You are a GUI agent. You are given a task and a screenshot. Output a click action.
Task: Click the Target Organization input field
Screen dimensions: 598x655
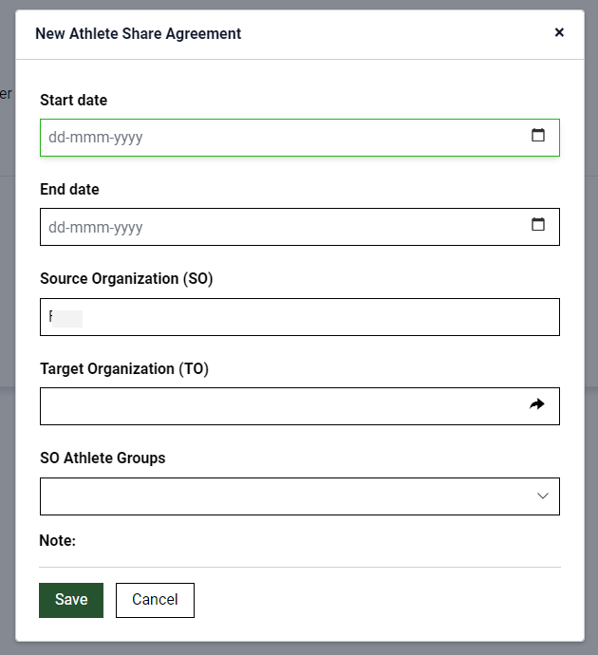(x=300, y=406)
